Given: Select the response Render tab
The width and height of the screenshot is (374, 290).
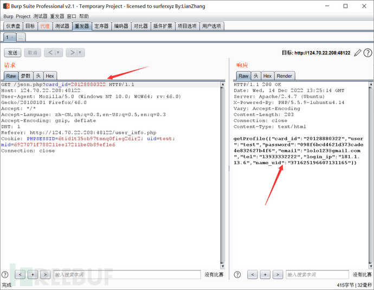Looking at the screenshot, I should [285, 76].
